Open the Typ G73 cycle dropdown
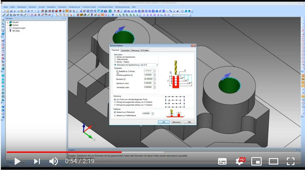Screen dimensions: 305x170 click(157, 65)
